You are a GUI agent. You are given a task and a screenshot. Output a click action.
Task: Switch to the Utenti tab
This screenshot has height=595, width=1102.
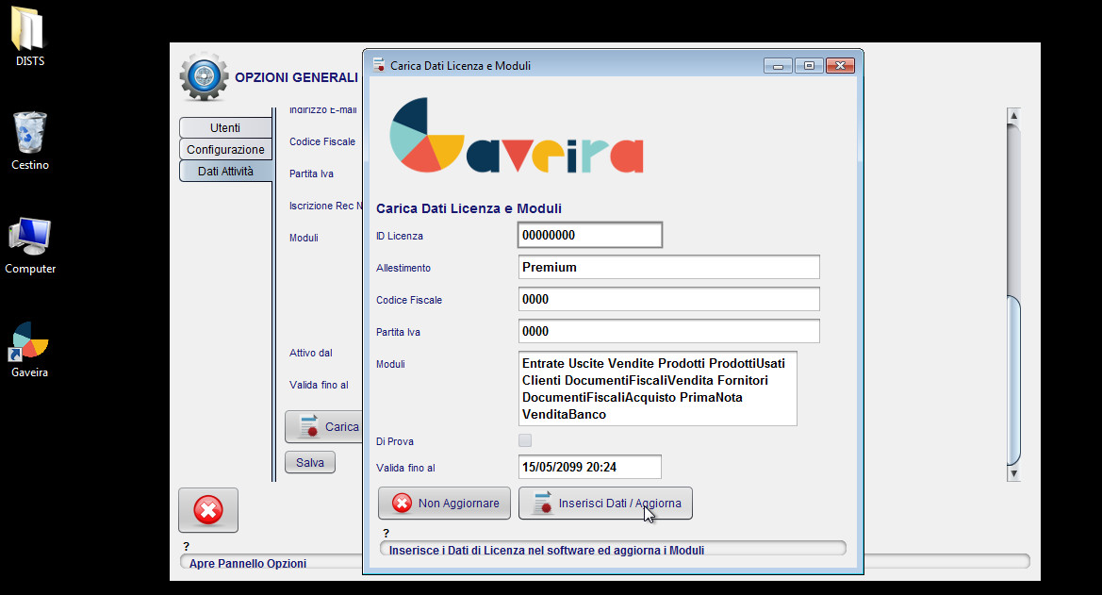click(x=225, y=127)
